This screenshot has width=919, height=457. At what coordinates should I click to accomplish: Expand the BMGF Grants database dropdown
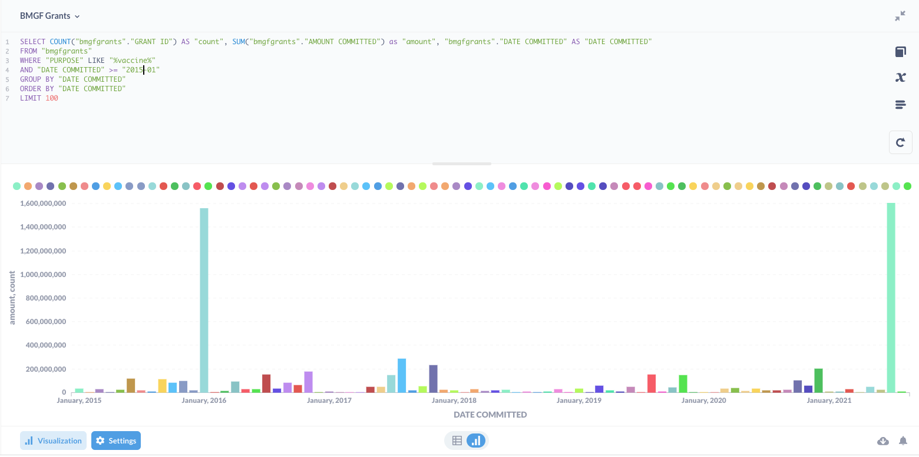(x=49, y=16)
